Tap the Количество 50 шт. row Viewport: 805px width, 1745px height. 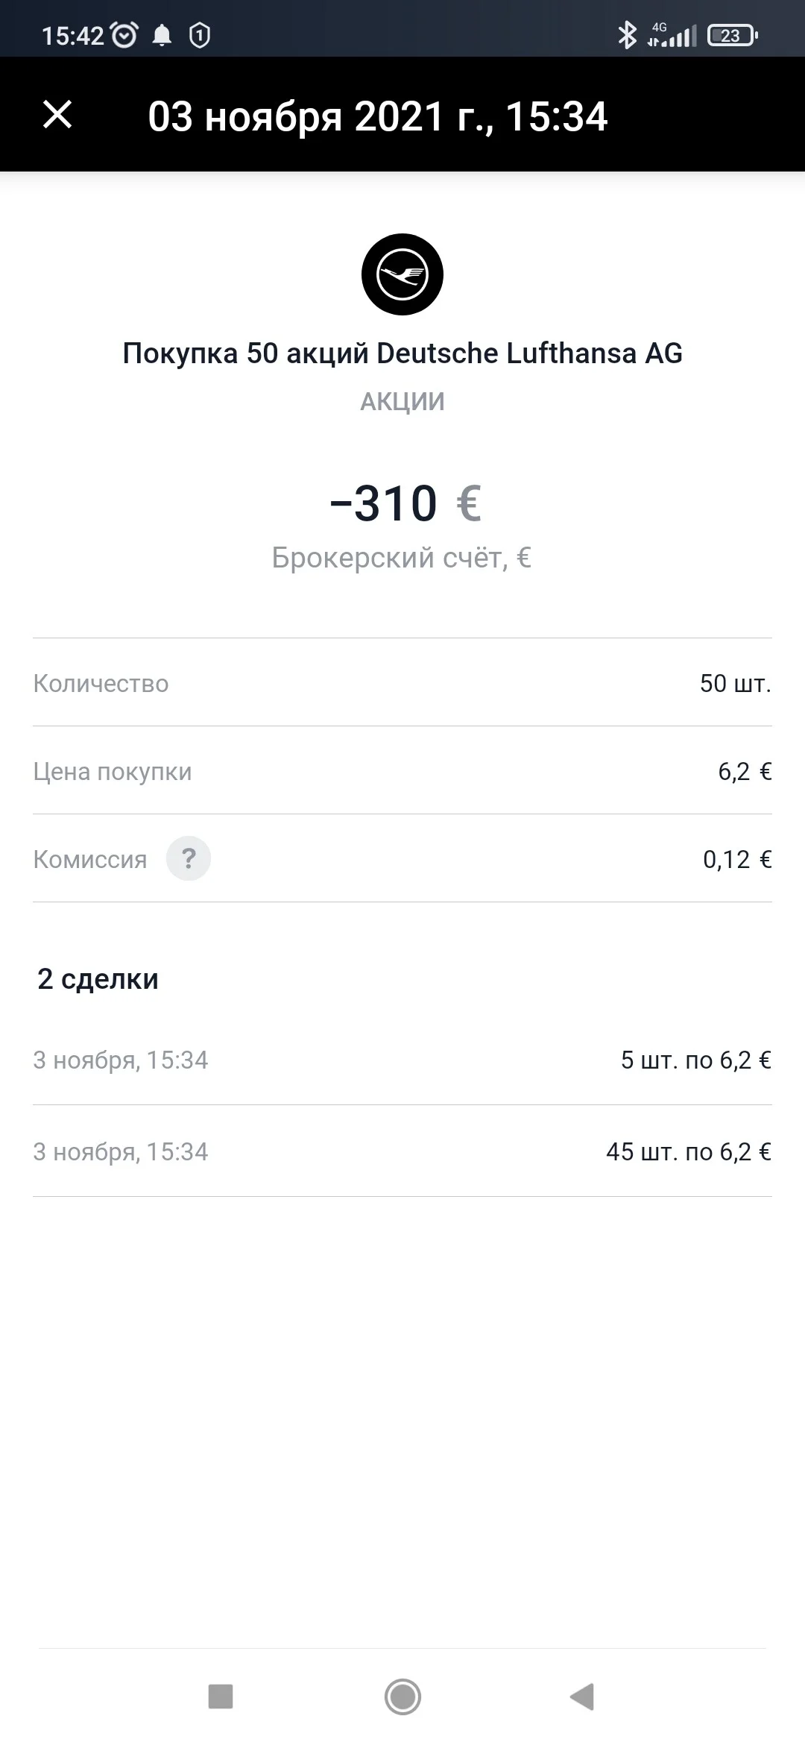[x=402, y=683]
